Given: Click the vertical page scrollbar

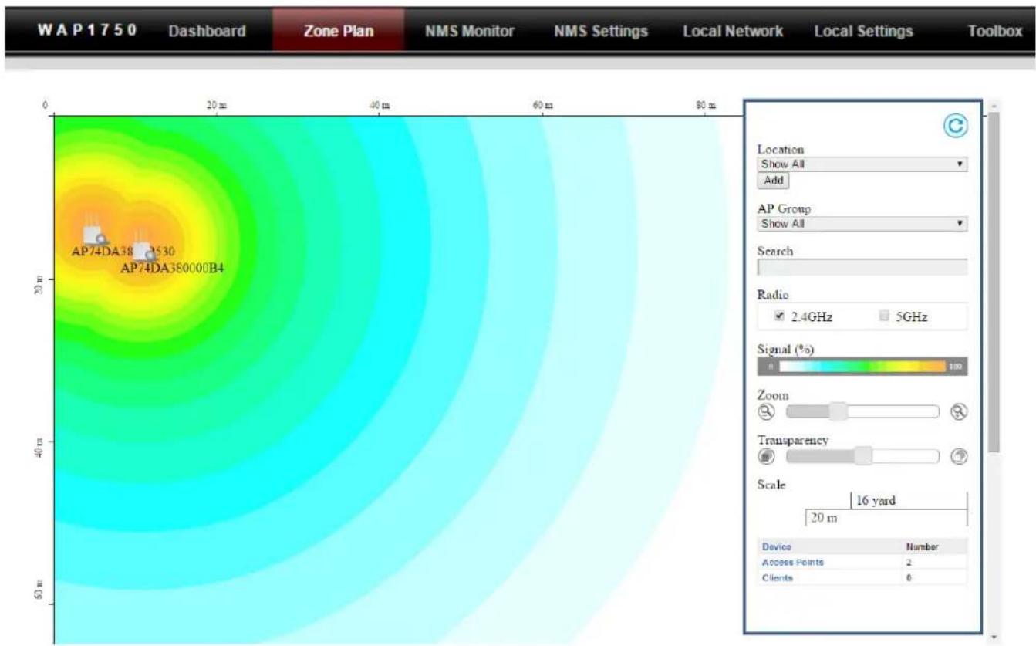Looking at the screenshot, I should click(x=994, y=282).
